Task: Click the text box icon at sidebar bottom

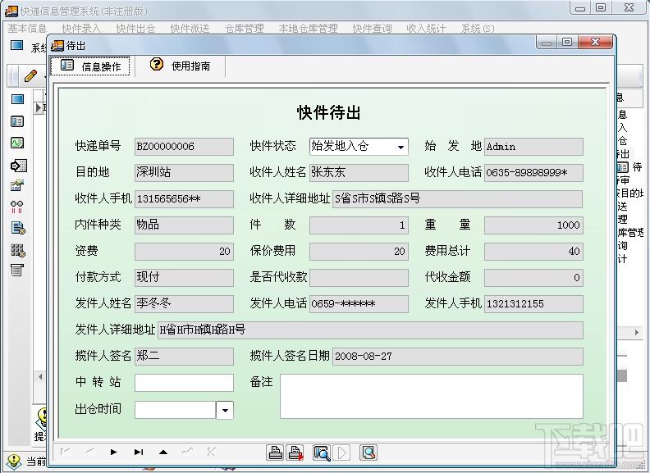Action: click(x=17, y=271)
